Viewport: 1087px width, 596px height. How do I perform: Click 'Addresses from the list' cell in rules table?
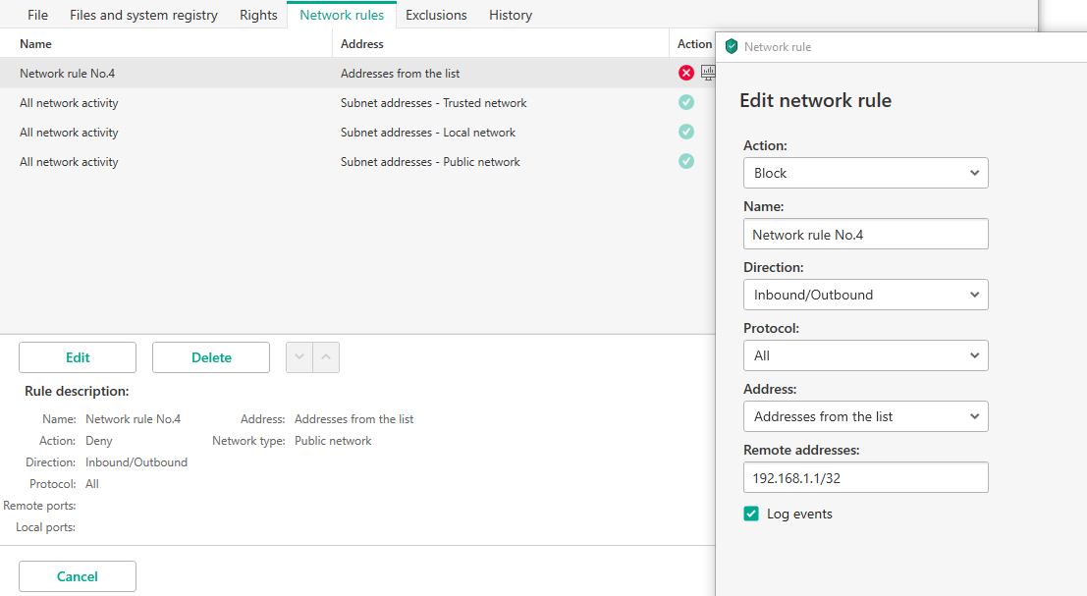pyautogui.click(x=400, y=74)
